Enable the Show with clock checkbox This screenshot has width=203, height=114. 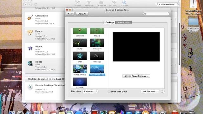tap(109, 92)
